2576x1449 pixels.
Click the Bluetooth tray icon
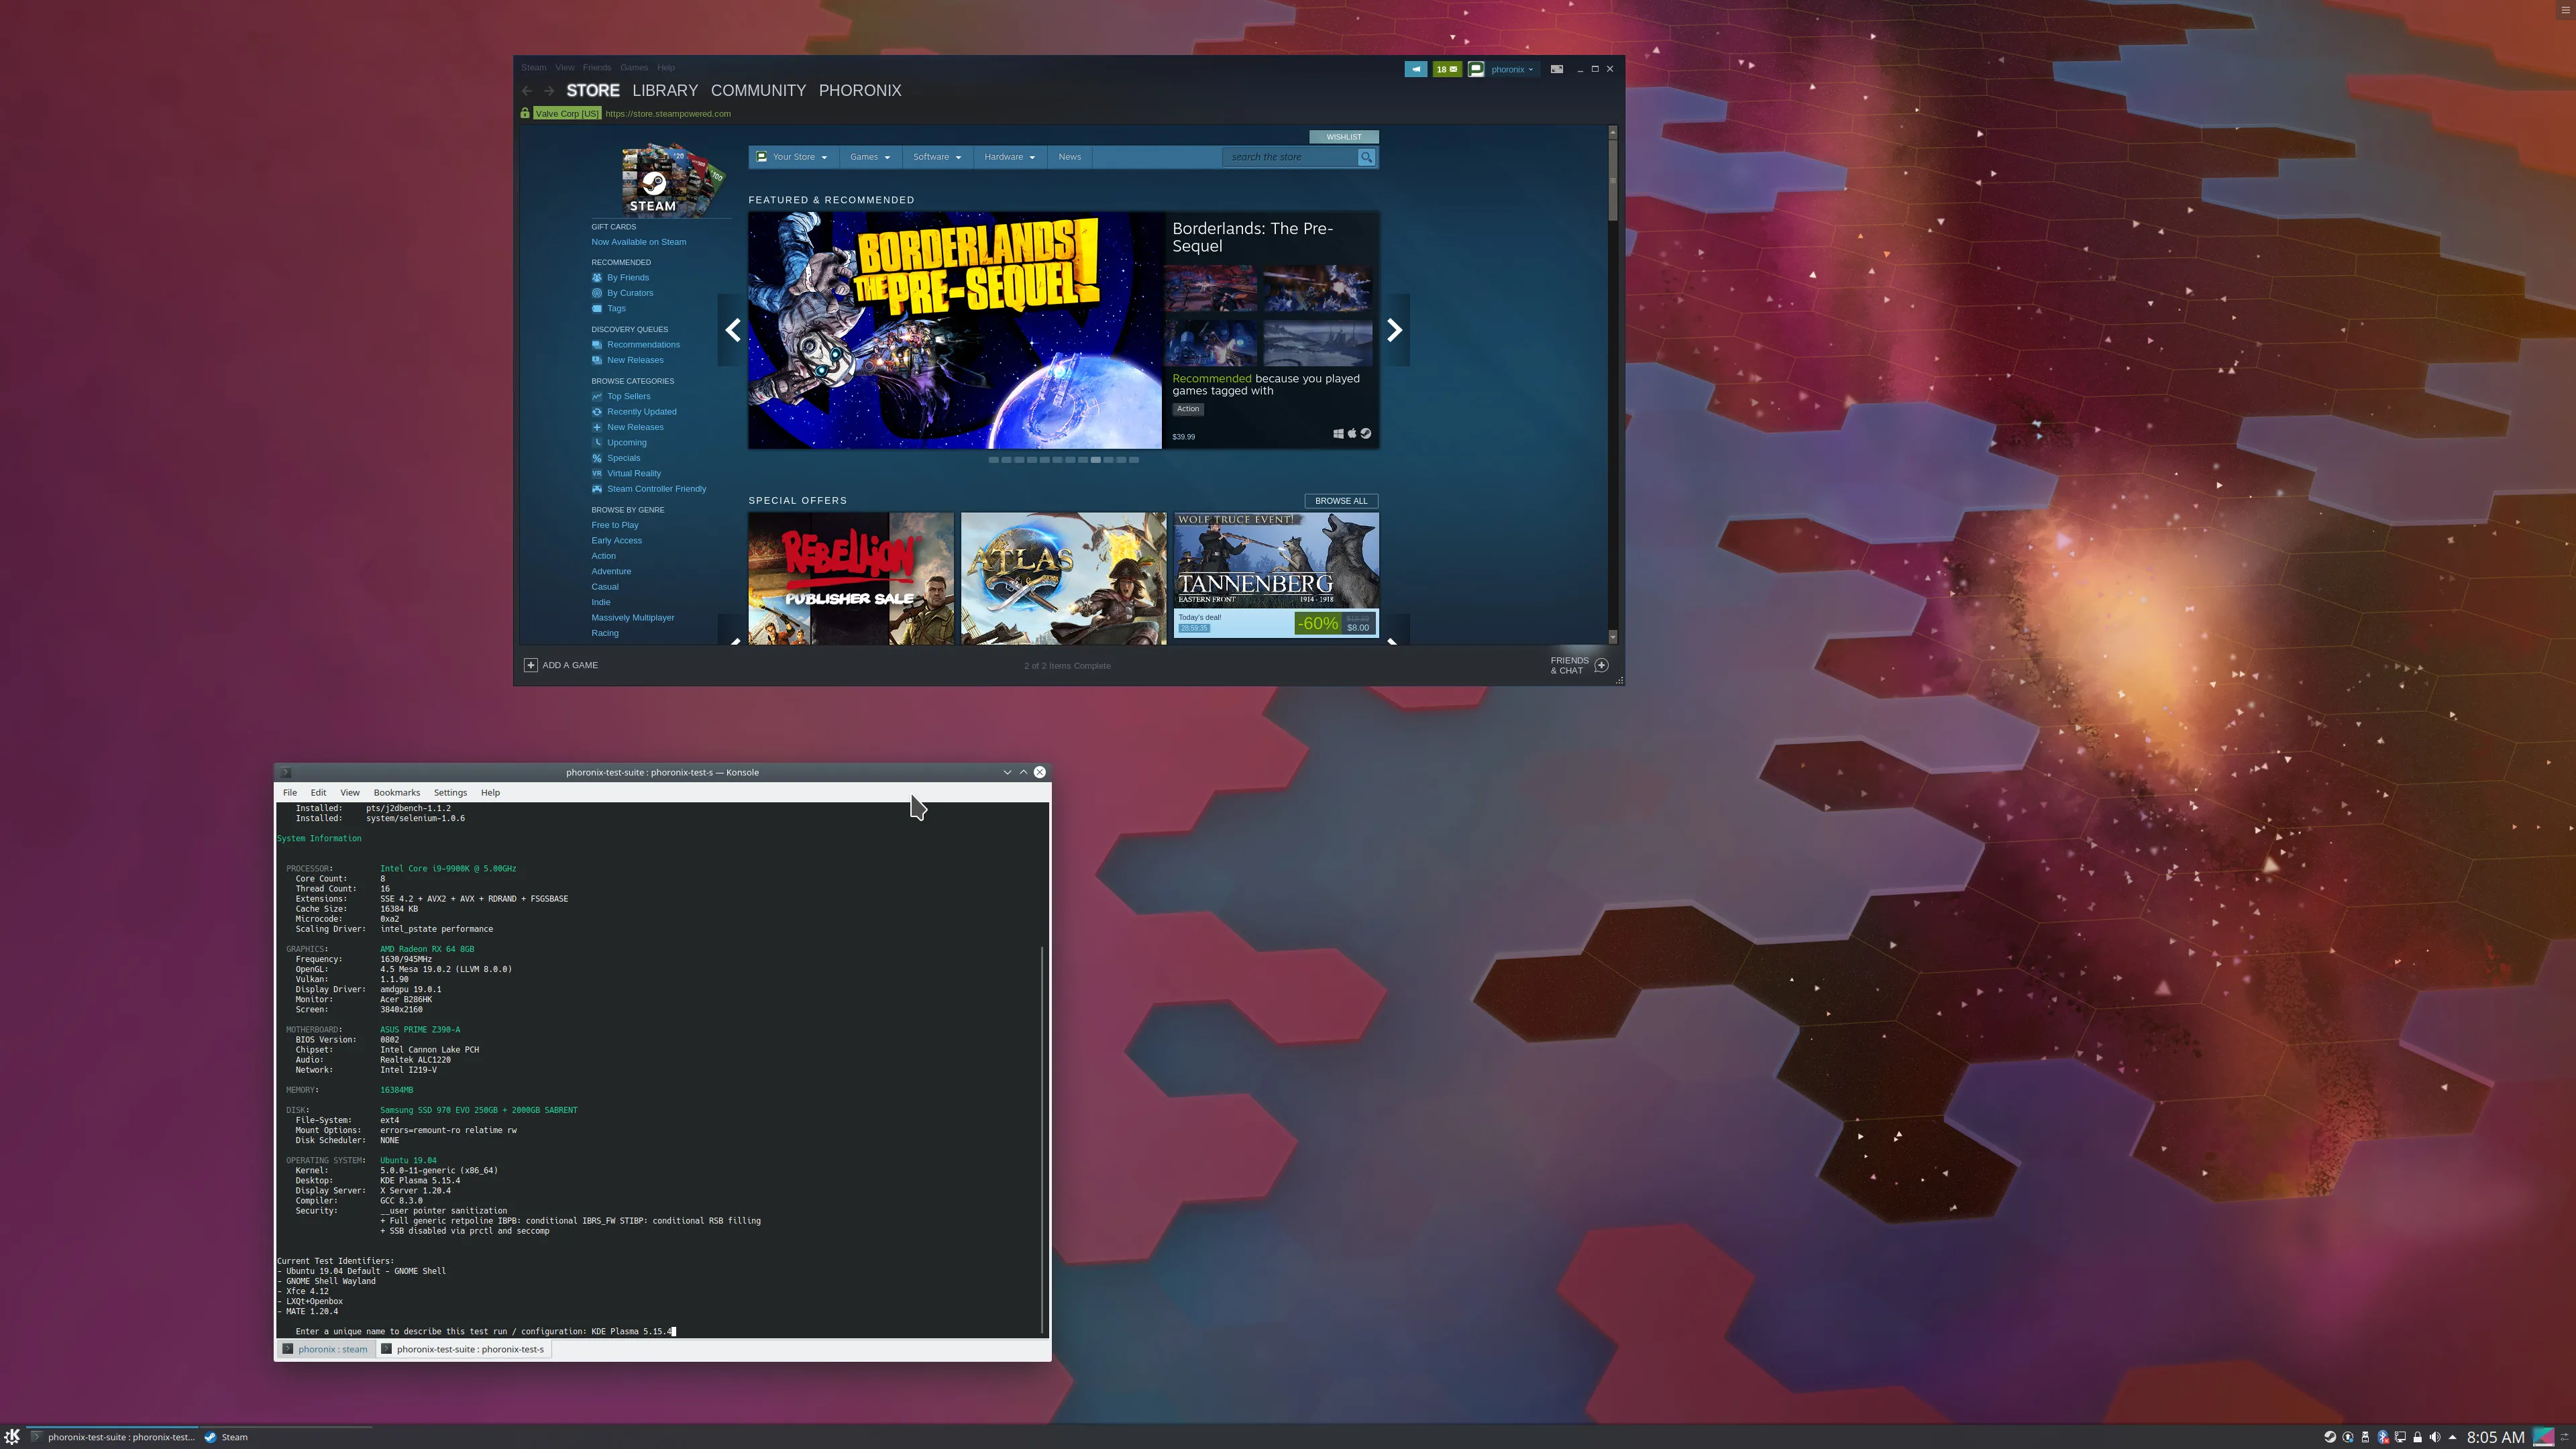point(2383,1437)
